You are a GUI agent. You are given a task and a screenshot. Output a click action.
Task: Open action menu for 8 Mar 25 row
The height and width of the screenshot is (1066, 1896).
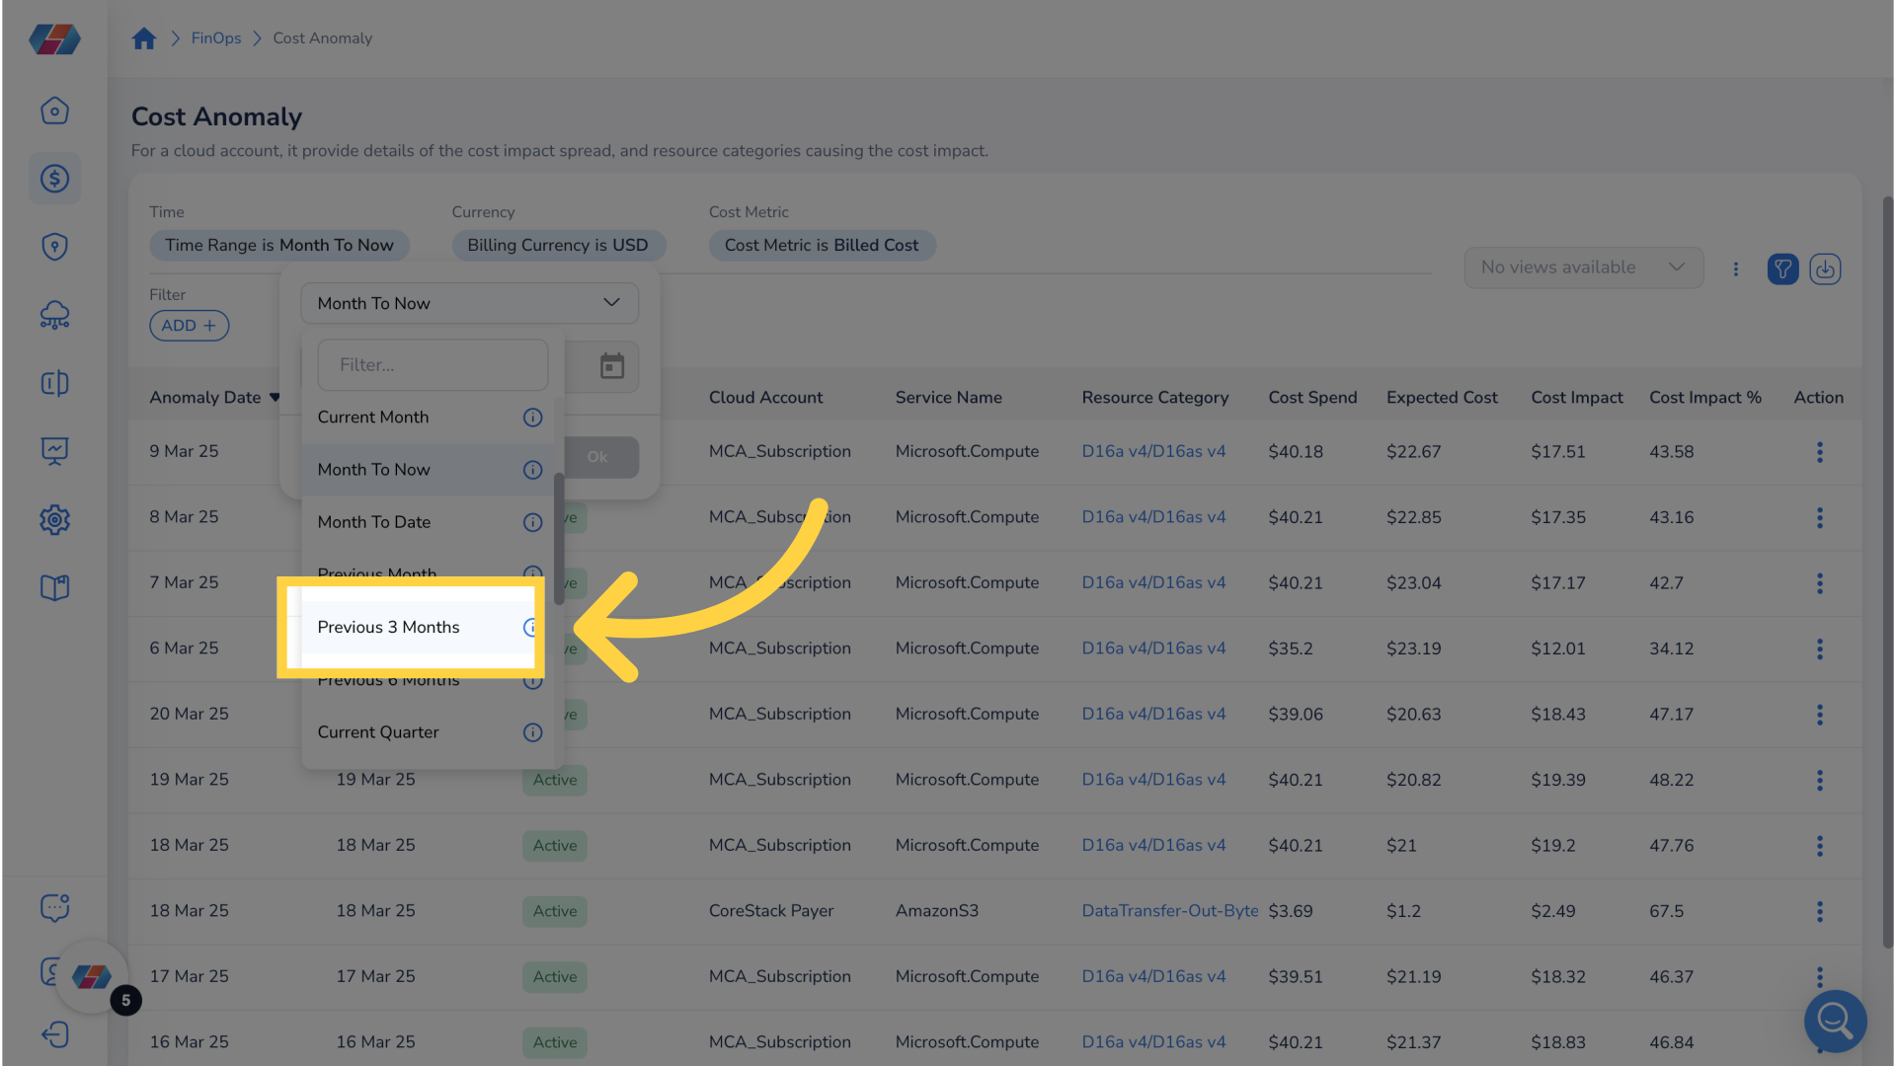[x=1819, y=517]
